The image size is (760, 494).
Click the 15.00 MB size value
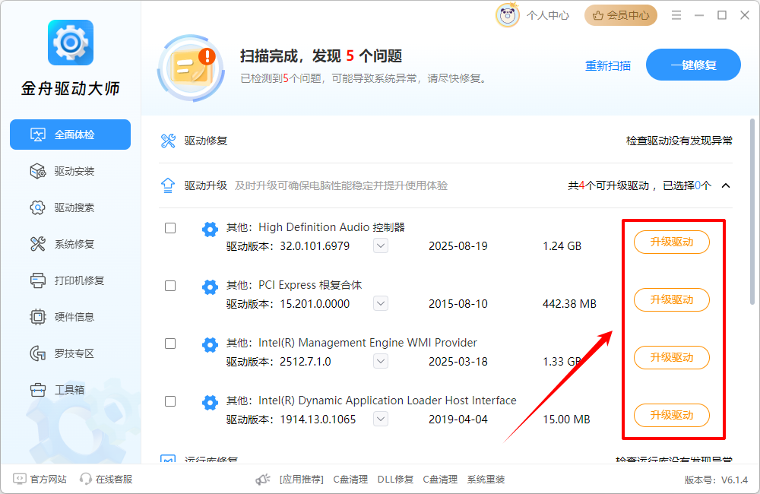click(x=567, y=420)
